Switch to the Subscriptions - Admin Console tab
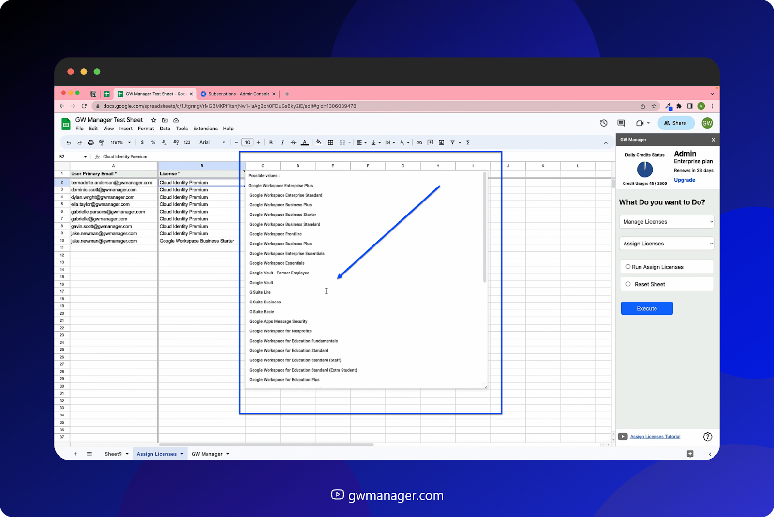This screenshot has width=774, height=517. pyautogui.click(x=238, y=94)
